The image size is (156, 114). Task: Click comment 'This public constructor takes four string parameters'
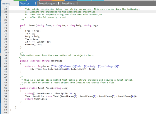(x=59, y=9)
